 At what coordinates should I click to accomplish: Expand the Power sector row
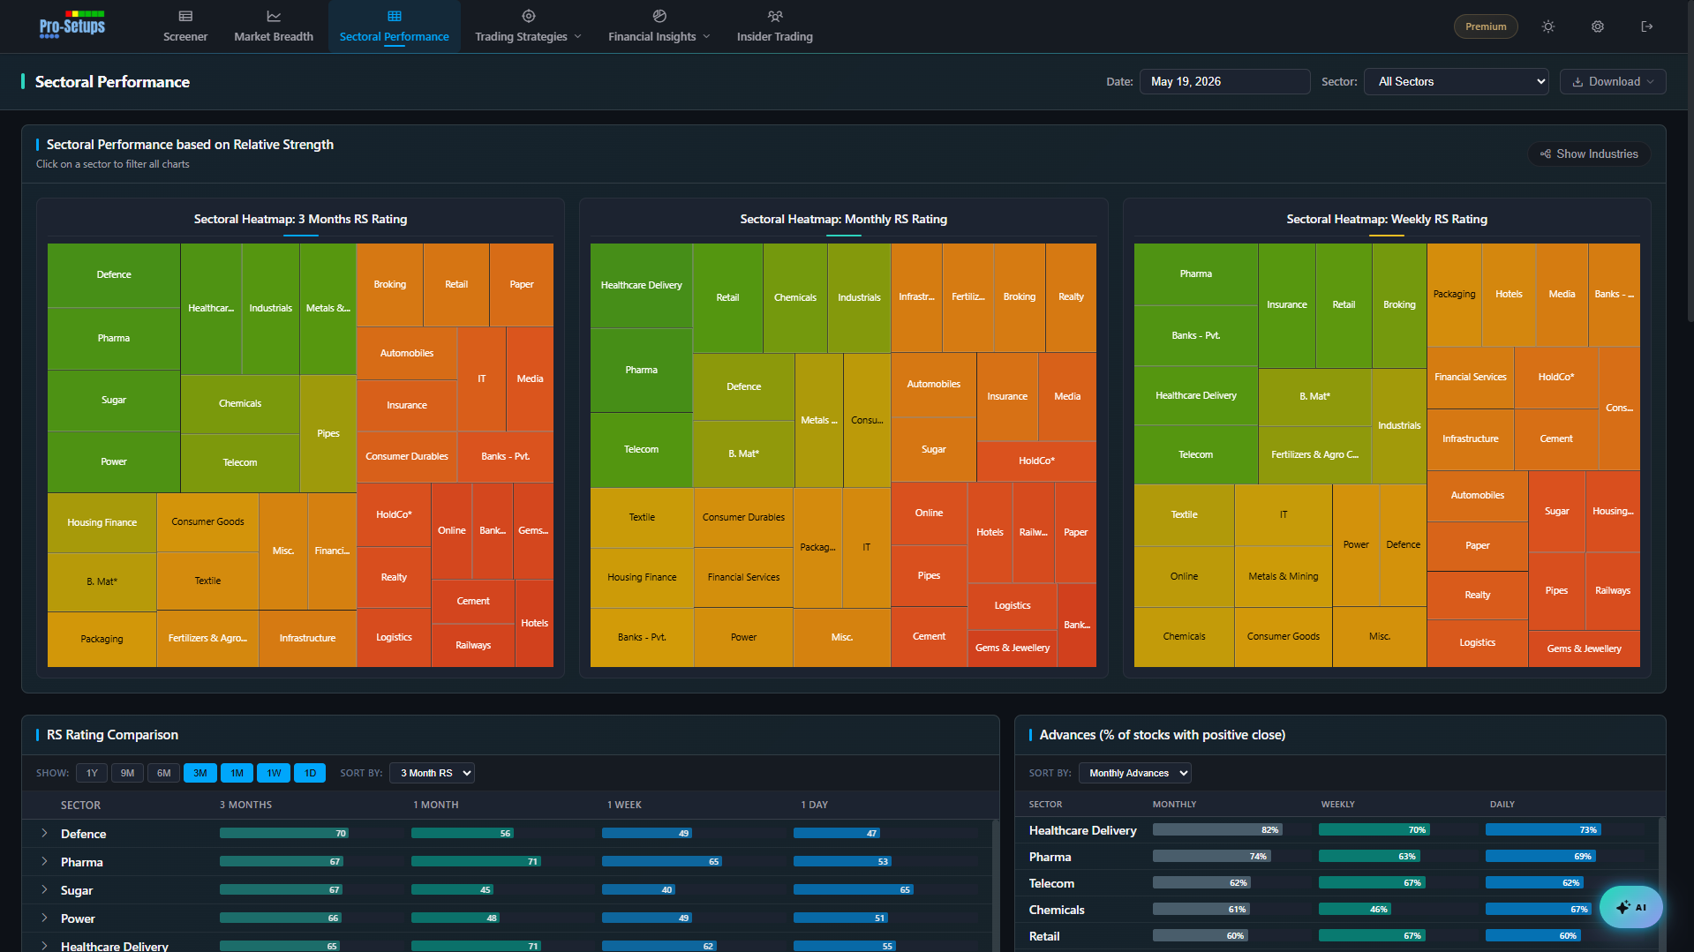[44, 918]
